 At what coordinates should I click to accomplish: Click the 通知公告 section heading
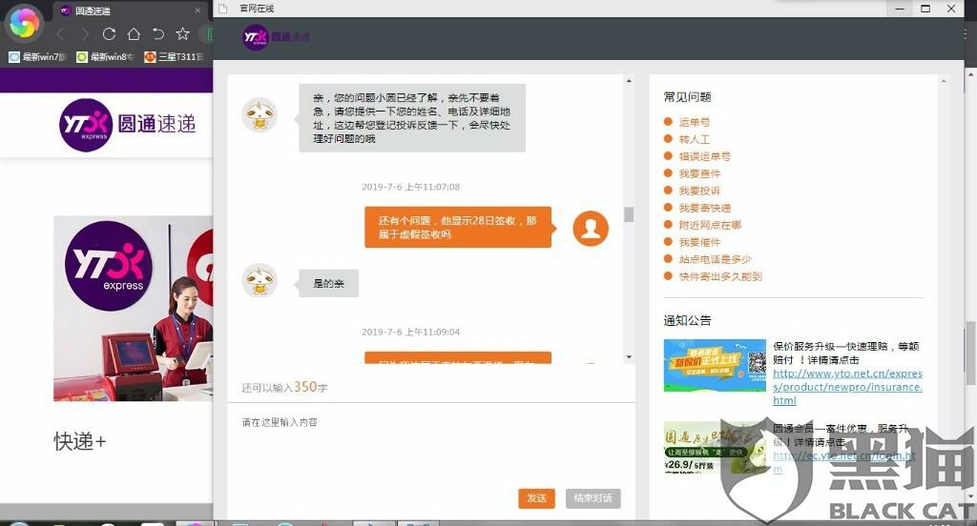(x=687, y=320)
